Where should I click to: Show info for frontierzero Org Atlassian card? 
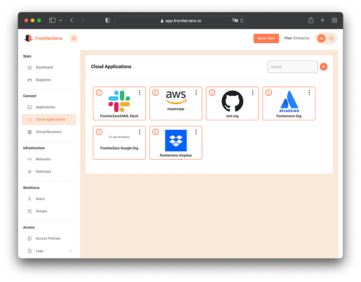pyautogui.click(x=269, y=93)
